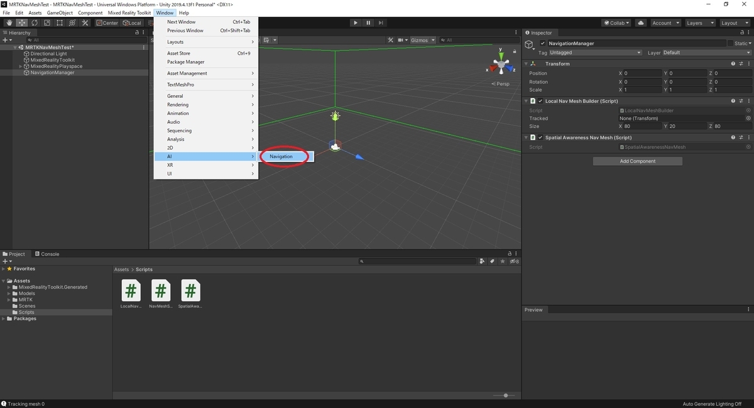Collapse the Transform component
This screenshot has width=754, height=408.
tap(527, 63)
